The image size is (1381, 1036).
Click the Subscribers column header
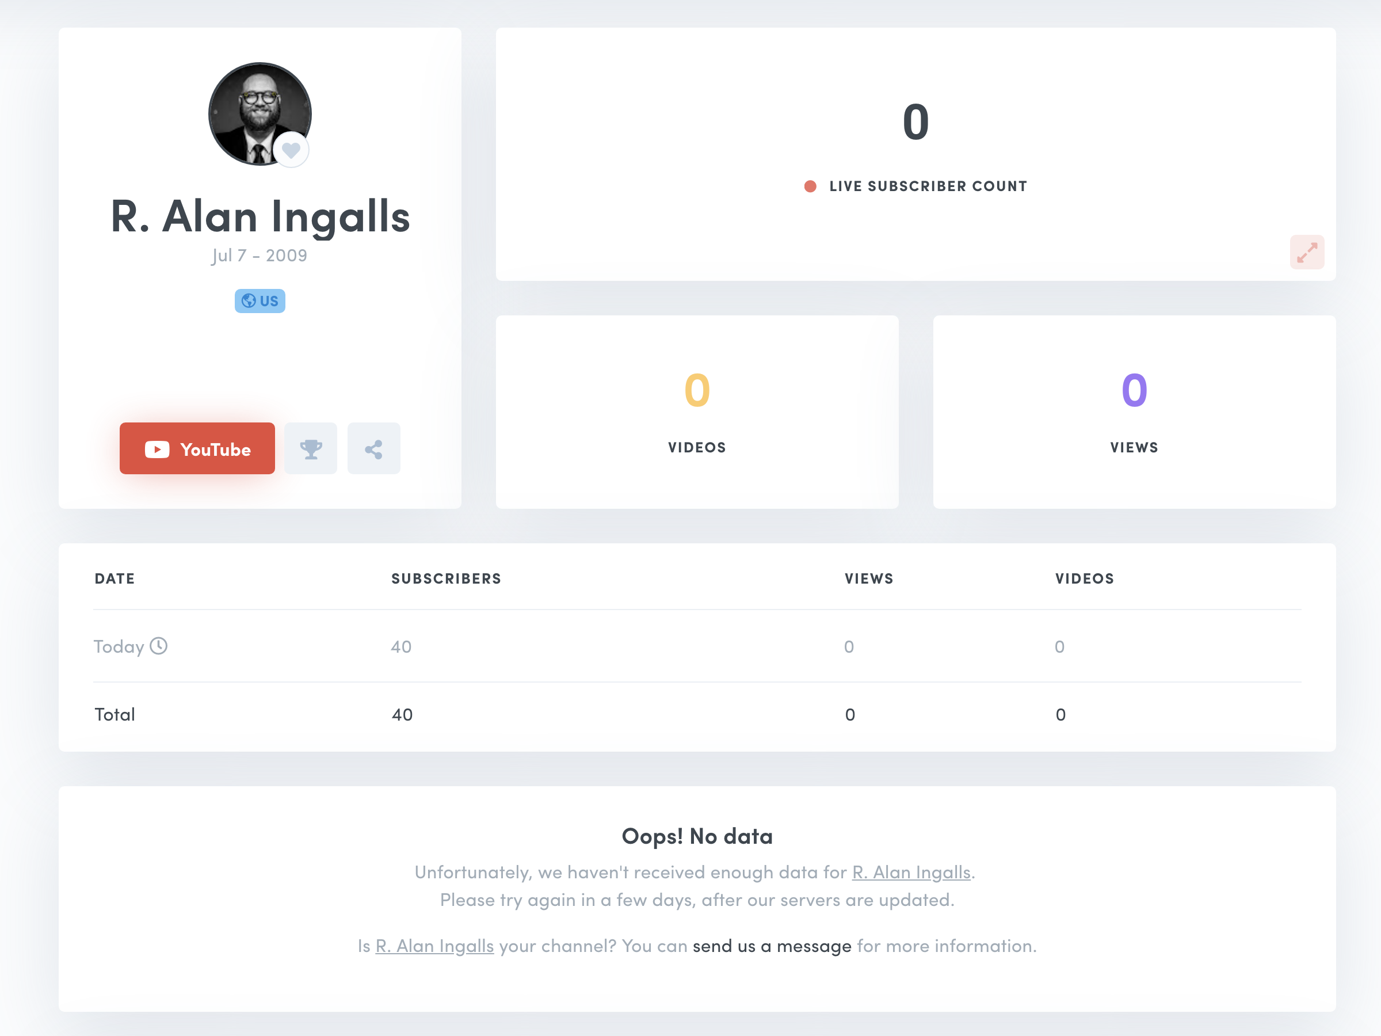click(x=447, y=579)
